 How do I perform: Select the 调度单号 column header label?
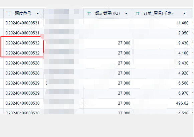(23, 13)
